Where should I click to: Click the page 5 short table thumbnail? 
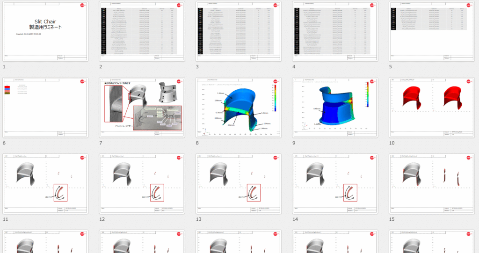(x=431, y=31)
